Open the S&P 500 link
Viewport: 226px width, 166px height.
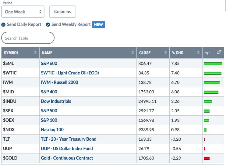click(49, 111)
